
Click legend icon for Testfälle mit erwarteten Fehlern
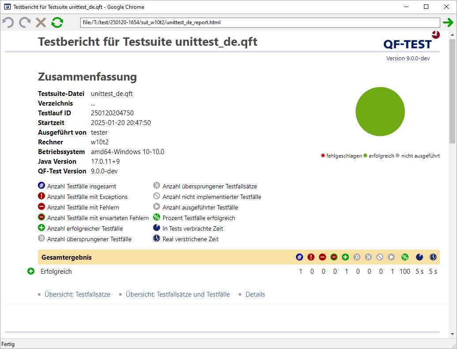click(41, 217)
